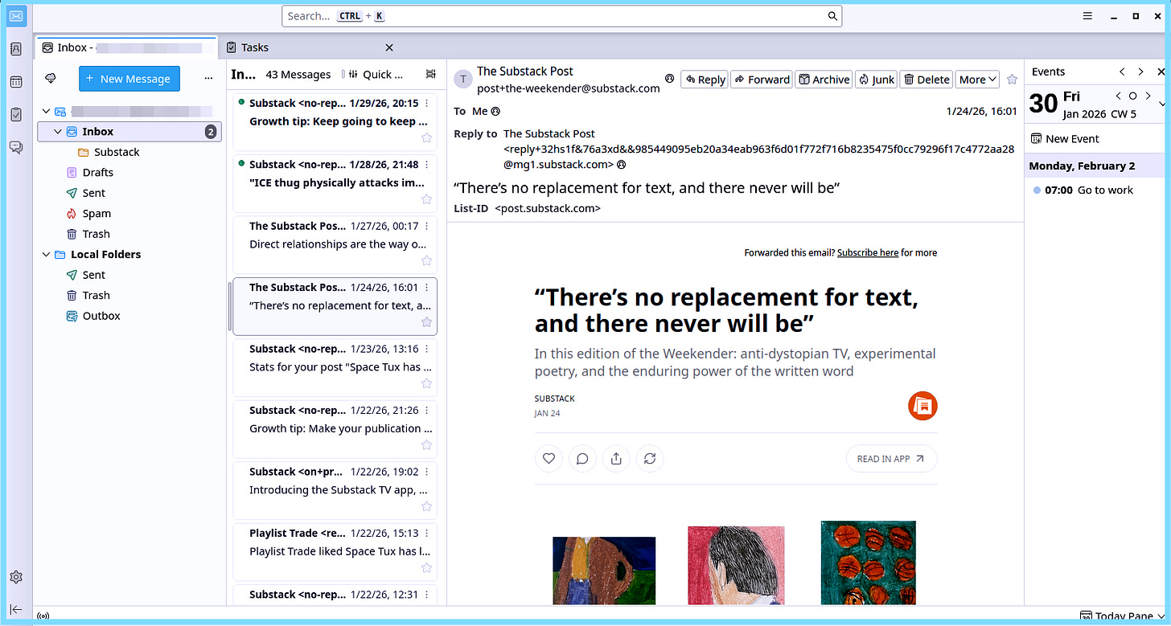Viewport: 1171px width, 626px height.
Task: Open Thunderbird Settings via the gear
Action: click(16, 576)
